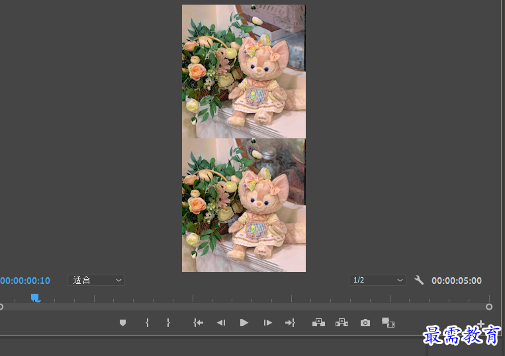Go to Out point button
The width and height of the screenshot is (505, 356).
point(290,322)
